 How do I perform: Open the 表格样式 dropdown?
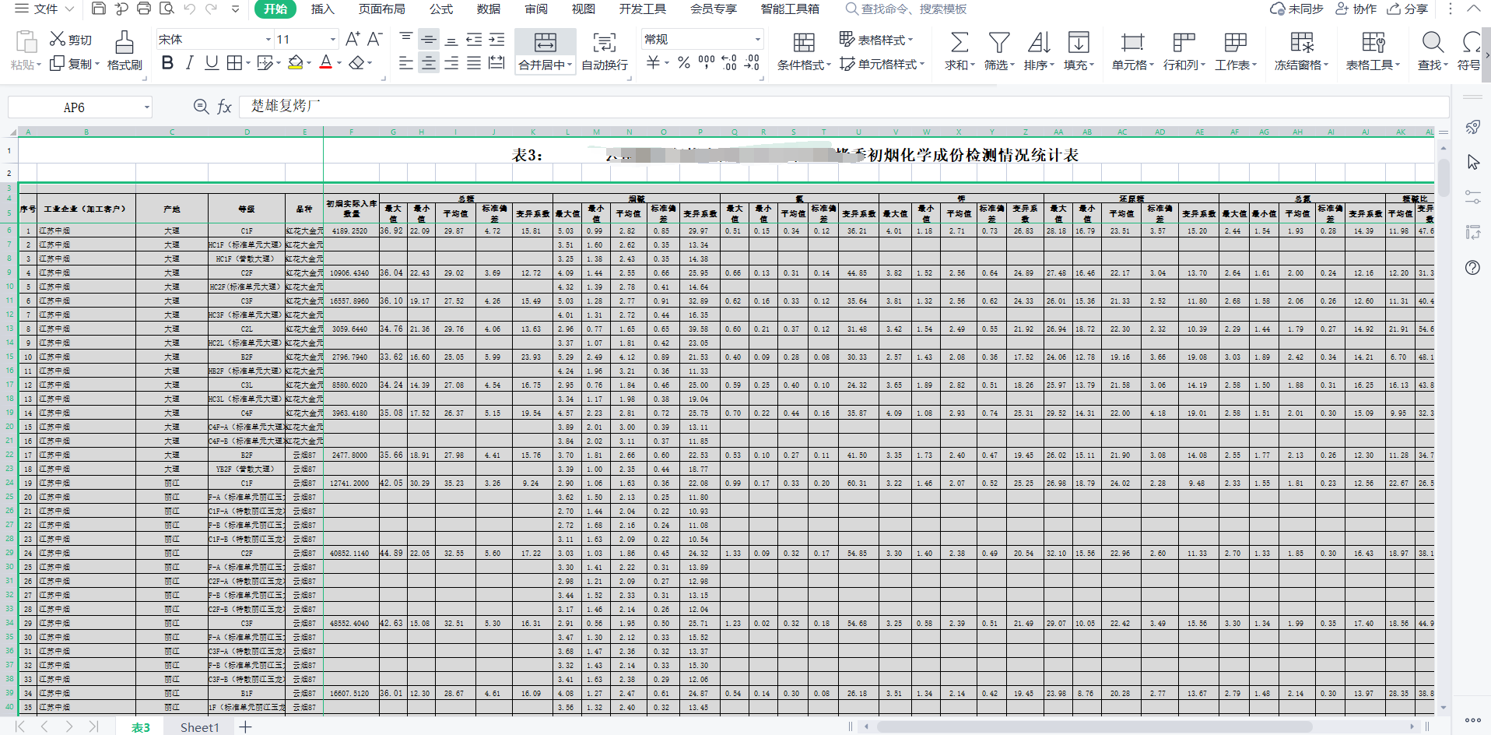[875, 39]
